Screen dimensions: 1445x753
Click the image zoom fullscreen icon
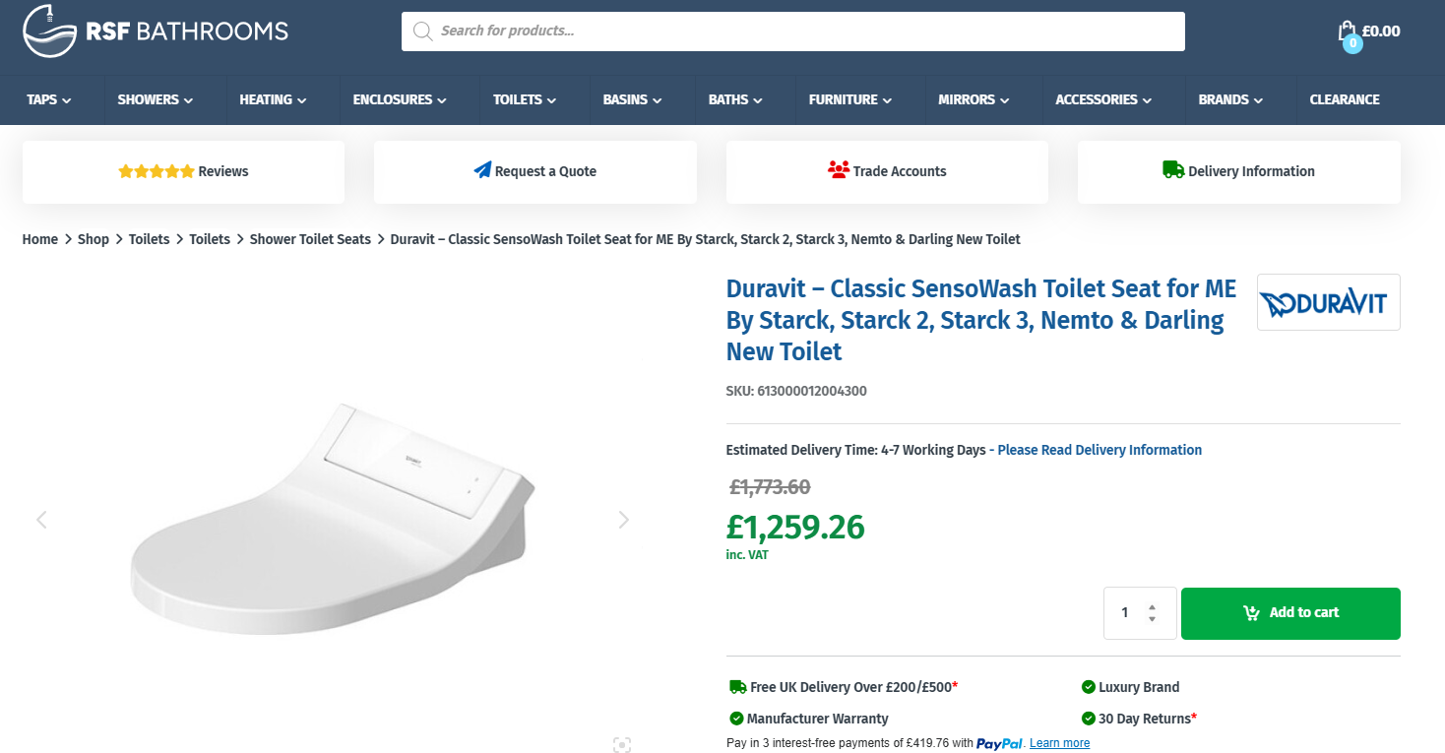point(621,744)
